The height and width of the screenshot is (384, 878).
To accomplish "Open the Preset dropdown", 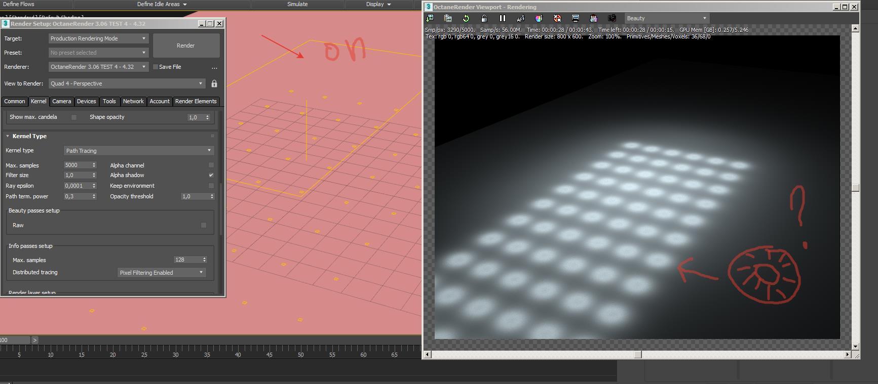I will point(98,53).
